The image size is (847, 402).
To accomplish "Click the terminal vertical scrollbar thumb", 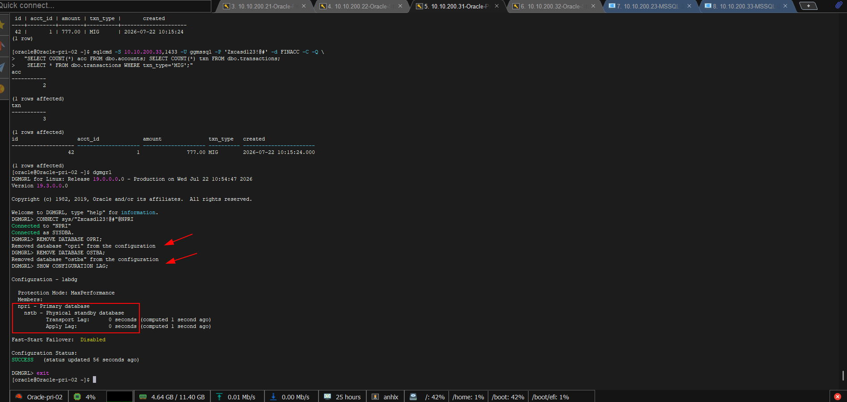I will (843, 375).
